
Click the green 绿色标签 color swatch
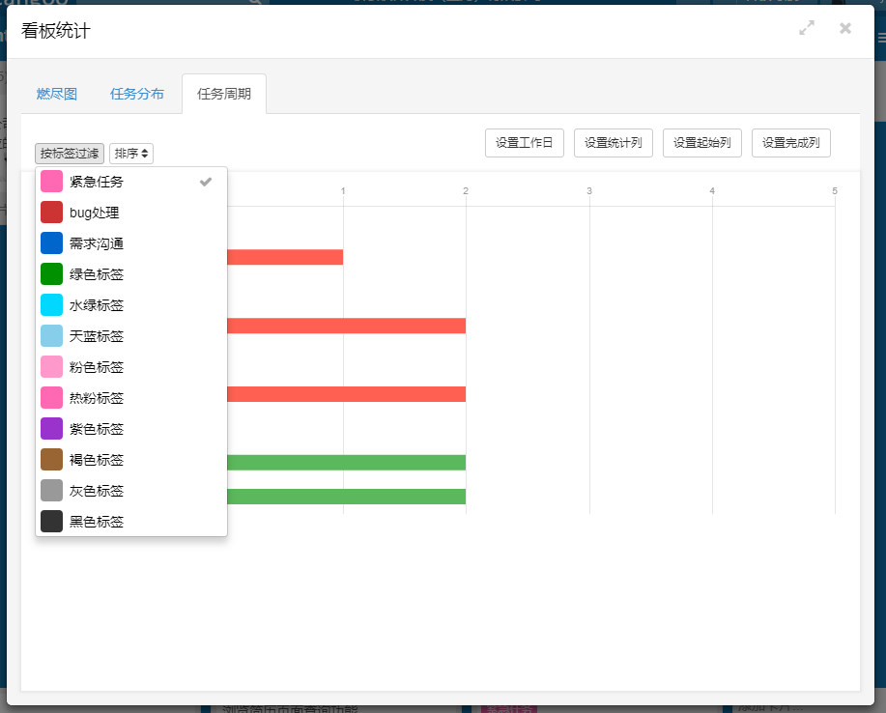click(x=52, y=274)
